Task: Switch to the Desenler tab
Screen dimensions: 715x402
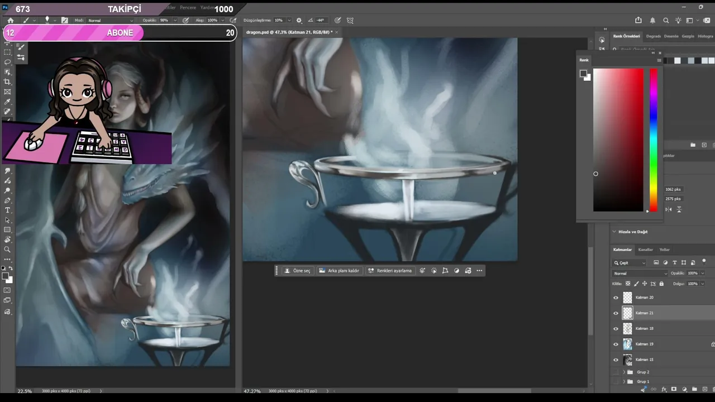Action: point(671,36)
